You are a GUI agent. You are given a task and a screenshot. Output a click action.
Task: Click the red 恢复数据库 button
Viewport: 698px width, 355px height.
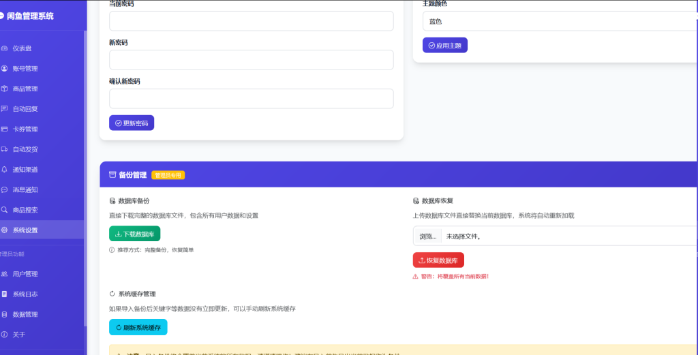[x=438, y=260]
